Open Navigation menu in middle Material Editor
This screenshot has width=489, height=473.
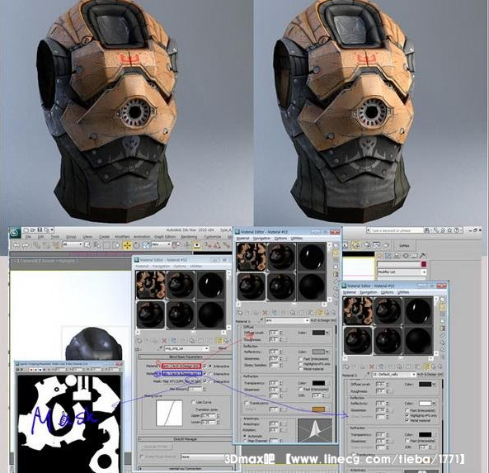(x=261, y=239)
